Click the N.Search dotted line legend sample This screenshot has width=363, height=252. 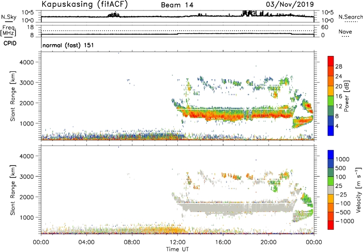click(x=351, y=22)
